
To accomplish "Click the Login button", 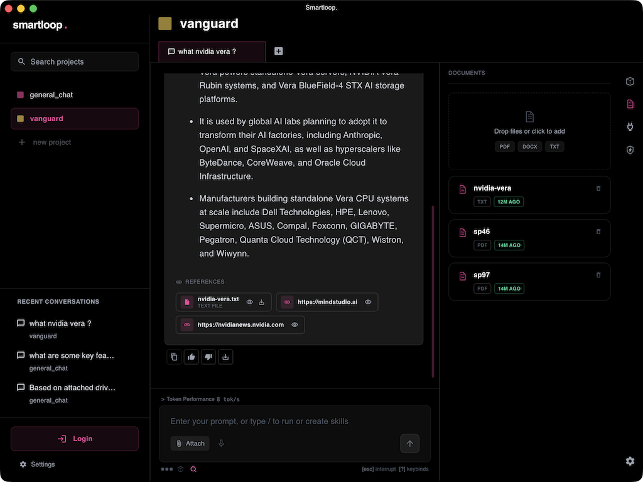I will click(75, 439).
